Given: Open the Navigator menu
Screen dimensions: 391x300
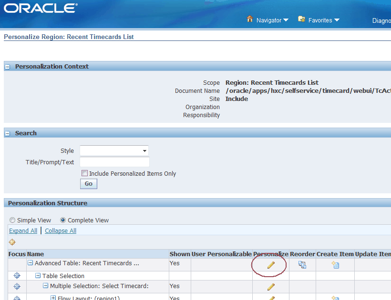Looking at the screenshot, I should point(269,20).
